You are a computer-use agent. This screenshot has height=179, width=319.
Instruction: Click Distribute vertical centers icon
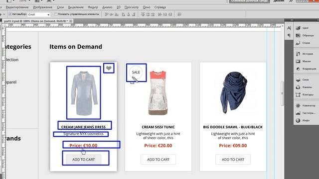148,14
